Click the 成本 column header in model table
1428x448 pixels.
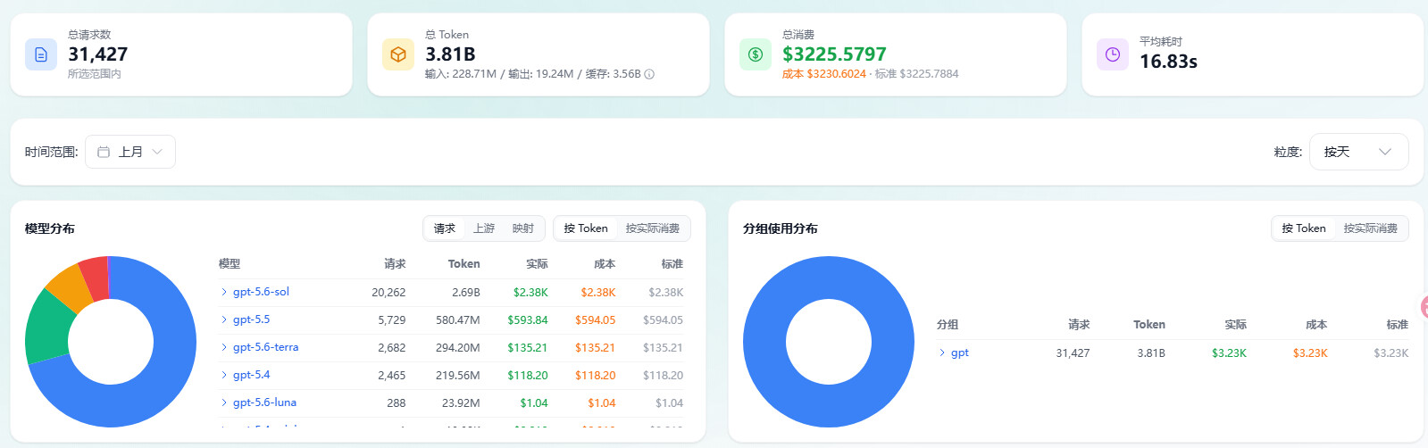(605, 264)
